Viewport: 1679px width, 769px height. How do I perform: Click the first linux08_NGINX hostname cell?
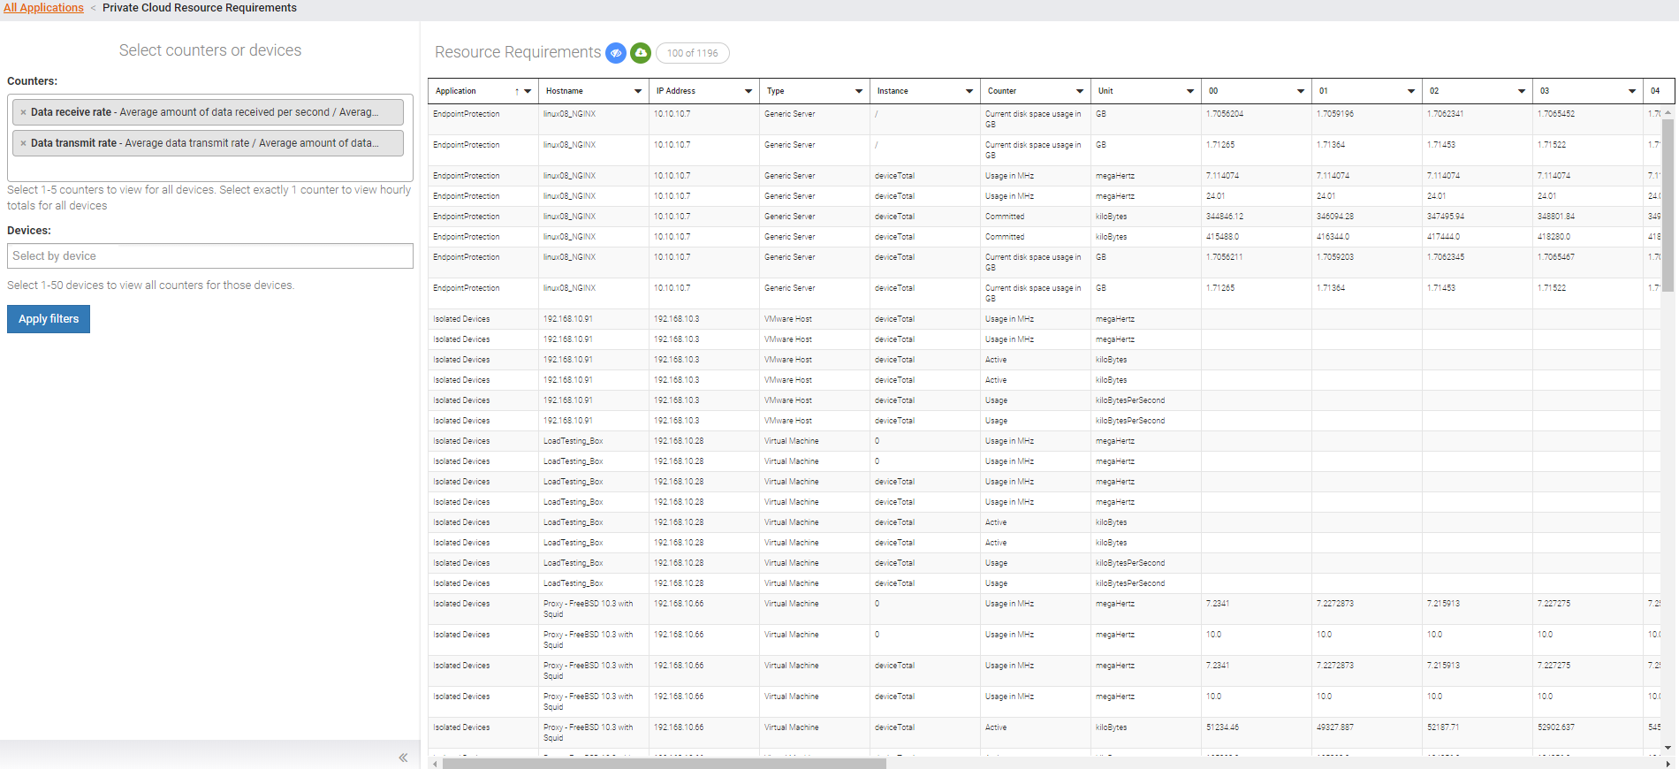click(570, 114)
